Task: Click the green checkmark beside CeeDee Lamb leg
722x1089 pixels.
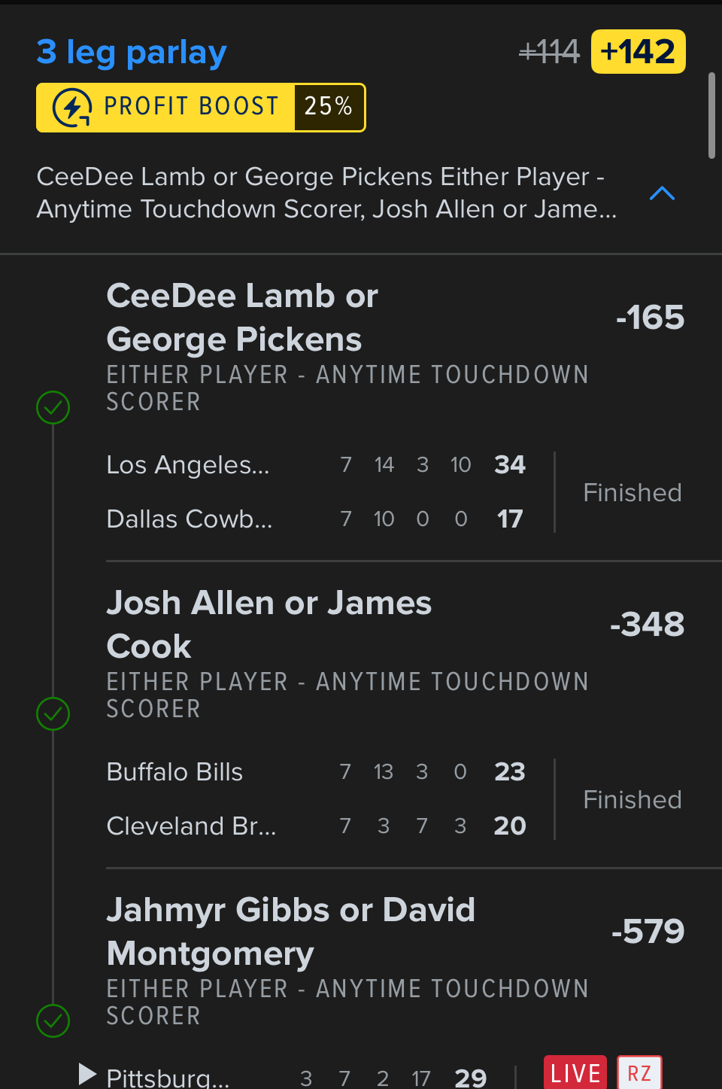Action: (x=53, y=408)
